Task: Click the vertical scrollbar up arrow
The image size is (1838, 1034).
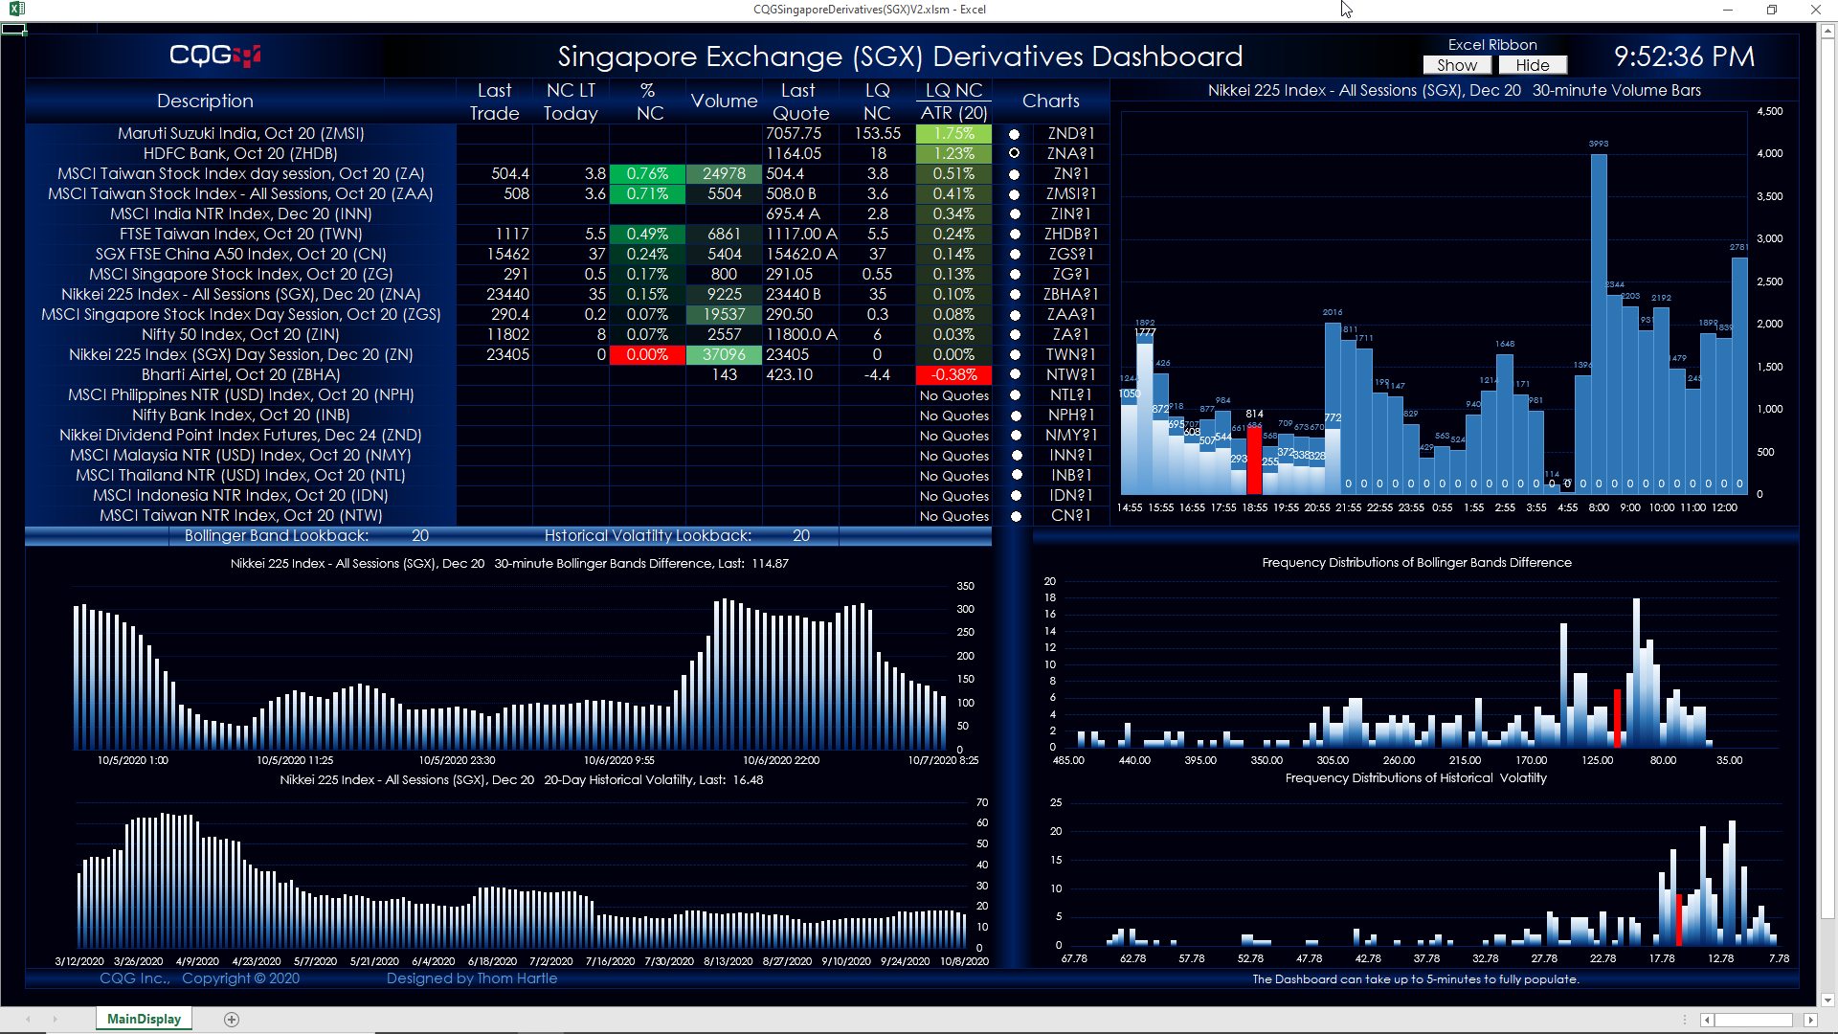Action: click(1827, 31)
